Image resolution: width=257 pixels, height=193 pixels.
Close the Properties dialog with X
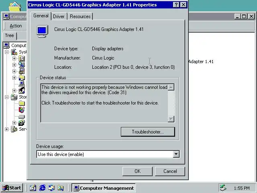(x=184, y=4)
